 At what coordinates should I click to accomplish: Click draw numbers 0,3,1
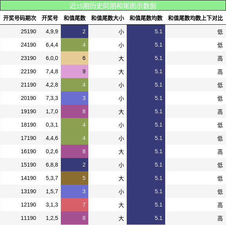[x=52, y=125]
